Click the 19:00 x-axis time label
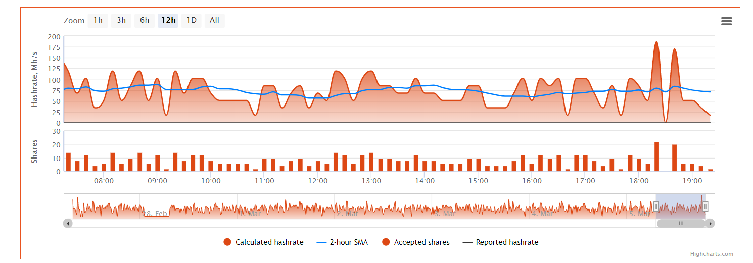The height and width of the screenshot is (263, 753). (692, 181)
